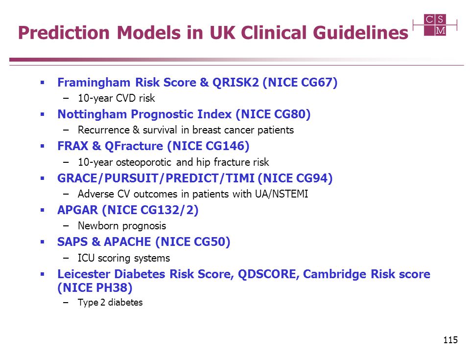Click the Type 2 diabetes sub-bullet
470x352 pixels.
click(x=110, y=302)
